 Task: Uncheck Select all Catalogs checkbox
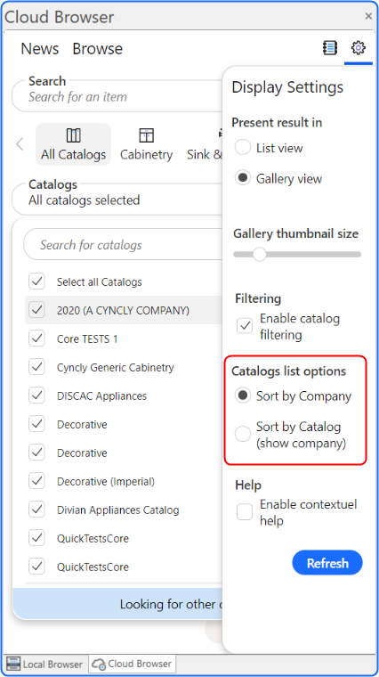(x=36, y=281)
